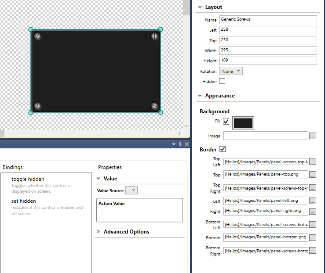Toggle the Hidden checkbox
This screenshot has height=273, width=325.
(x=222, y=81)
